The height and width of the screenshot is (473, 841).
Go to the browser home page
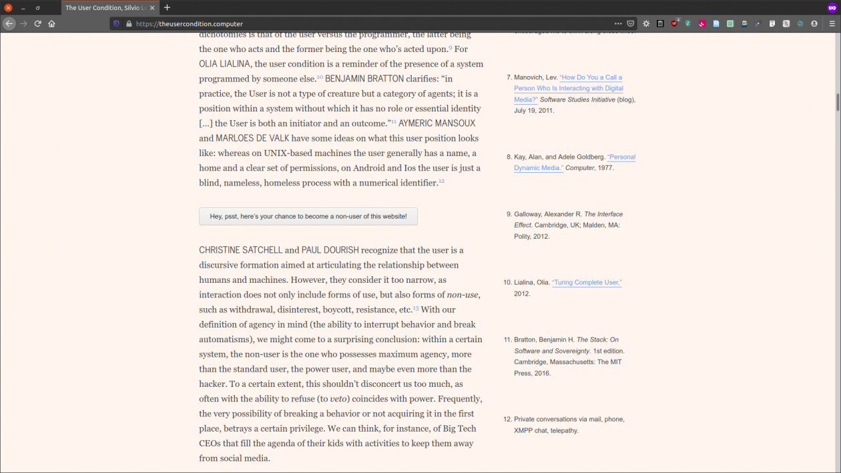[x=51, y=23]
